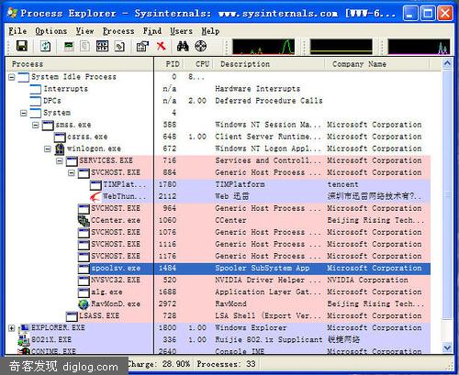Sort by the CPU column header
Image resolution: width=459 pixels, height=375 pixels.
point(198,64)
